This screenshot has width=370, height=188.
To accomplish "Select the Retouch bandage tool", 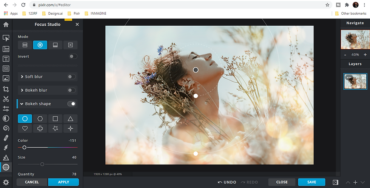I will 6,138.
